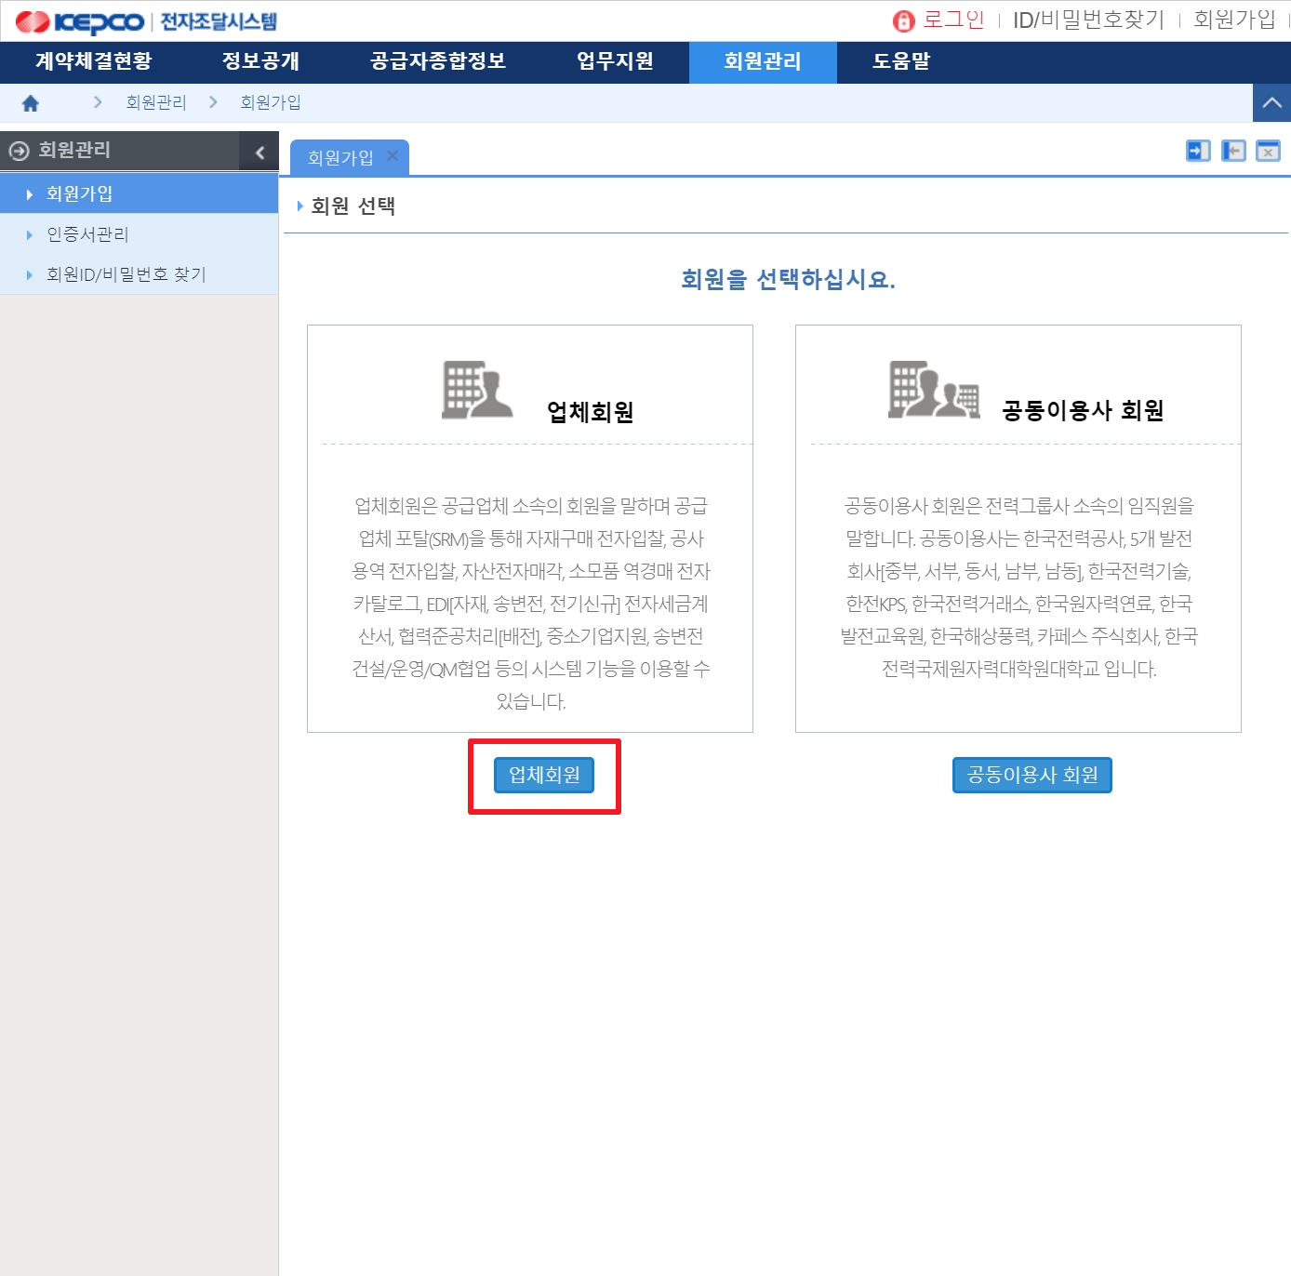Click the building icon above 업체회원
This screenshot has height=1276, width=1291.
476,391
